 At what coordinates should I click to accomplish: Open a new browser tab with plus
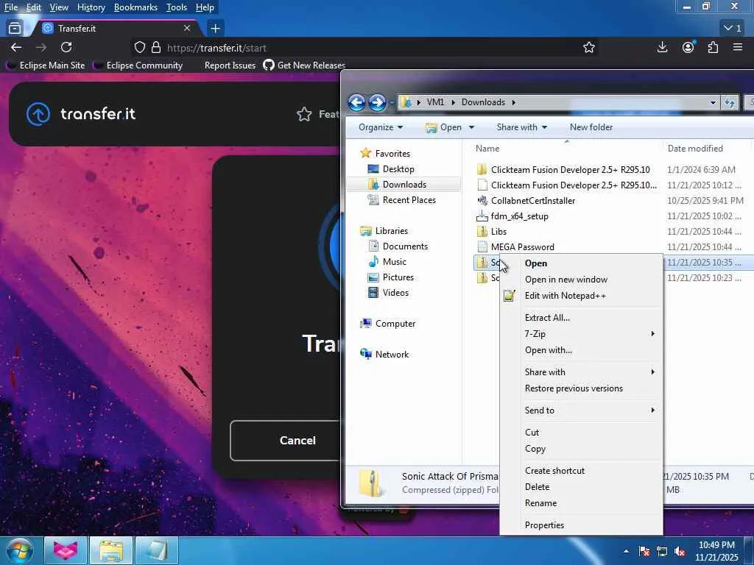[215, 29]
